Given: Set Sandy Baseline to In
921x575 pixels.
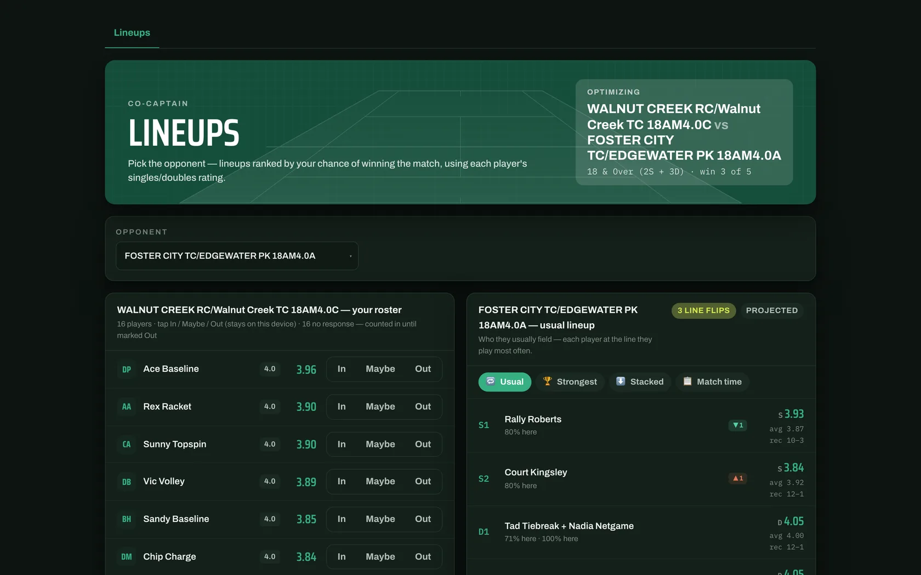Looking at the screenshot, I should (x=342, y=519).
